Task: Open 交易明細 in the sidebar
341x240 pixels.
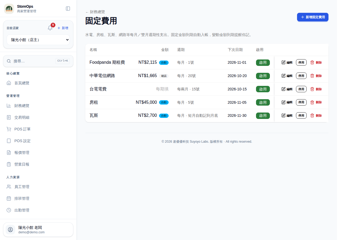Action: [38, 117]
